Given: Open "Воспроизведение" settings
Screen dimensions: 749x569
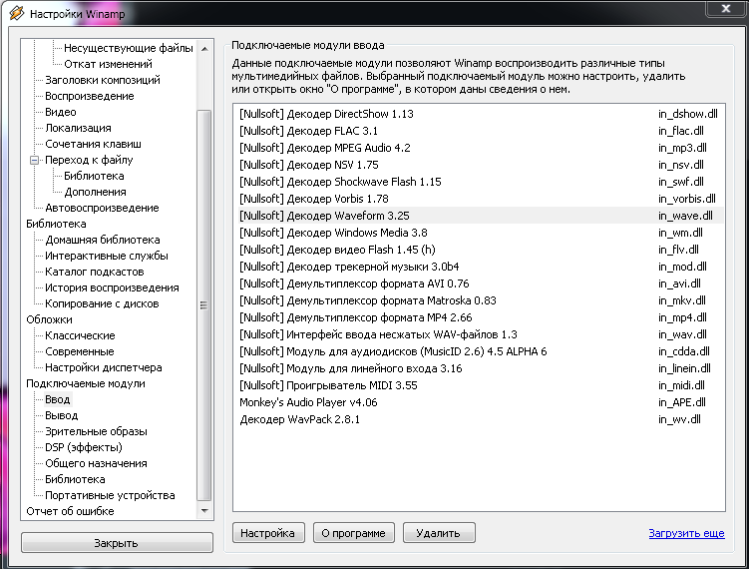Looking at the screenshot, I should [90, 96].
